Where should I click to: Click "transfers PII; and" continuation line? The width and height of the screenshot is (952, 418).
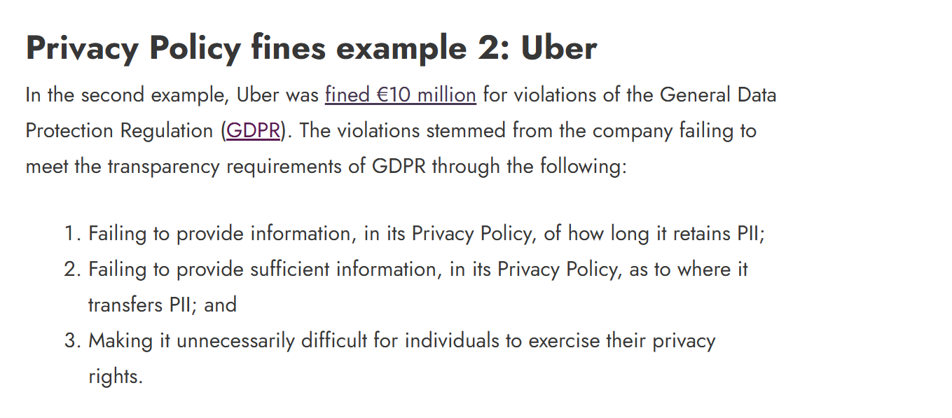[163, 305]
